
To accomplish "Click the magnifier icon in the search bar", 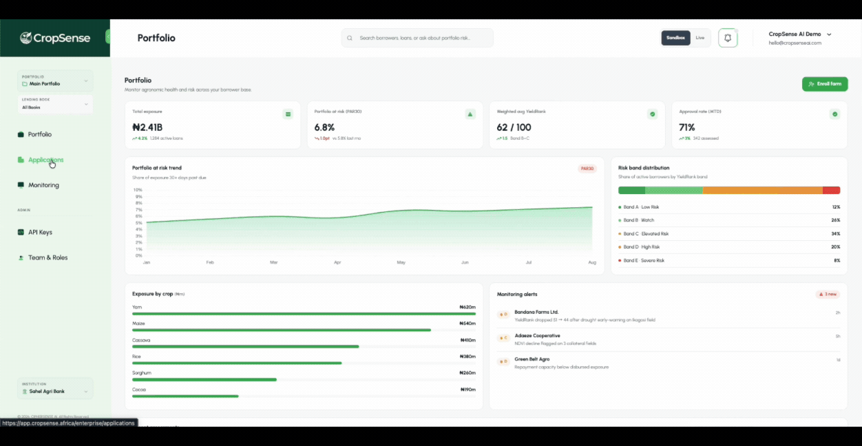I will 350,38.
